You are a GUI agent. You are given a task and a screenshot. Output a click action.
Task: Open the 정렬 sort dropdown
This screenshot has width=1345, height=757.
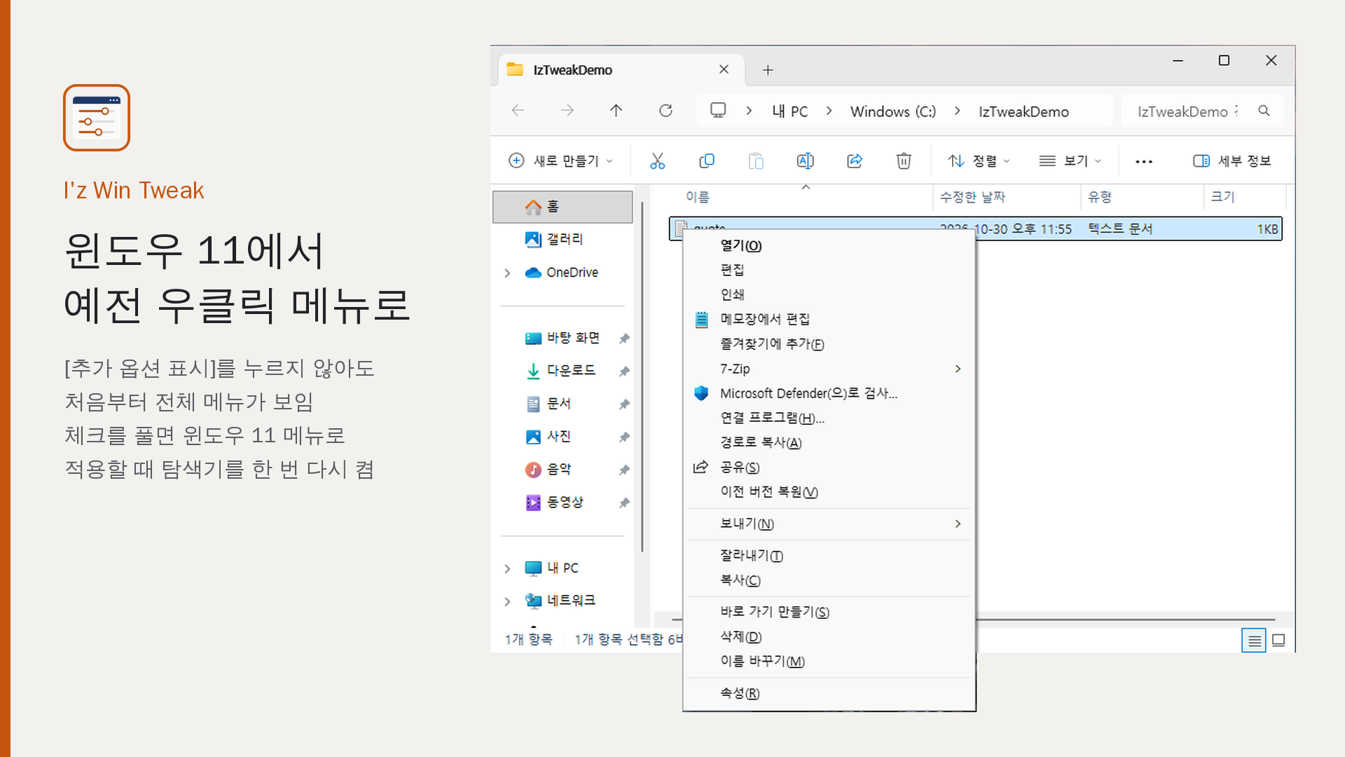pos(979,161)
